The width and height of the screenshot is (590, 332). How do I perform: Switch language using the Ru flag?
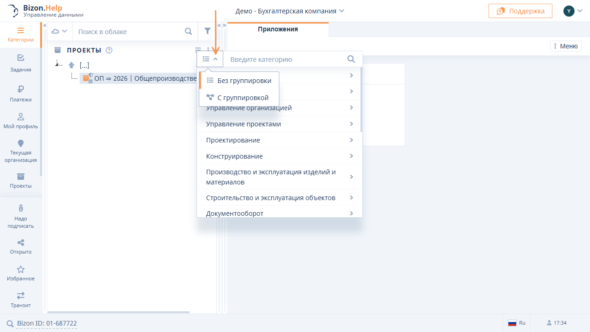click(517, 323)
